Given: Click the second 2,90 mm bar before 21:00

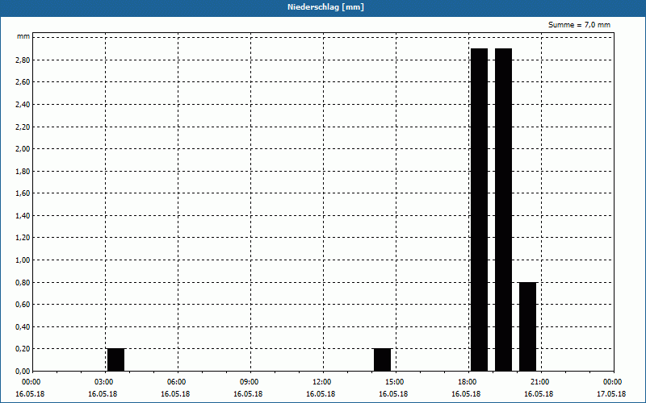Looking at the screenshot, I should click(503, 210).
